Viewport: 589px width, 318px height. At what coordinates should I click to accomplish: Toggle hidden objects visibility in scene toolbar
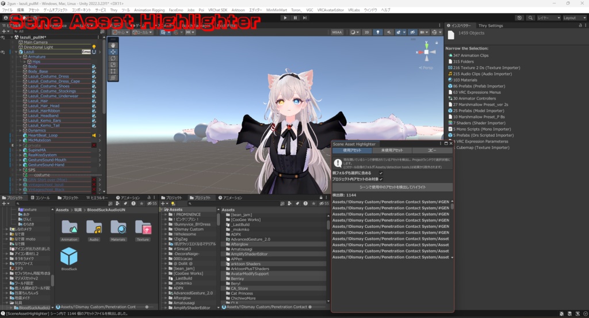pyautogui.click(x=412, y=32)
